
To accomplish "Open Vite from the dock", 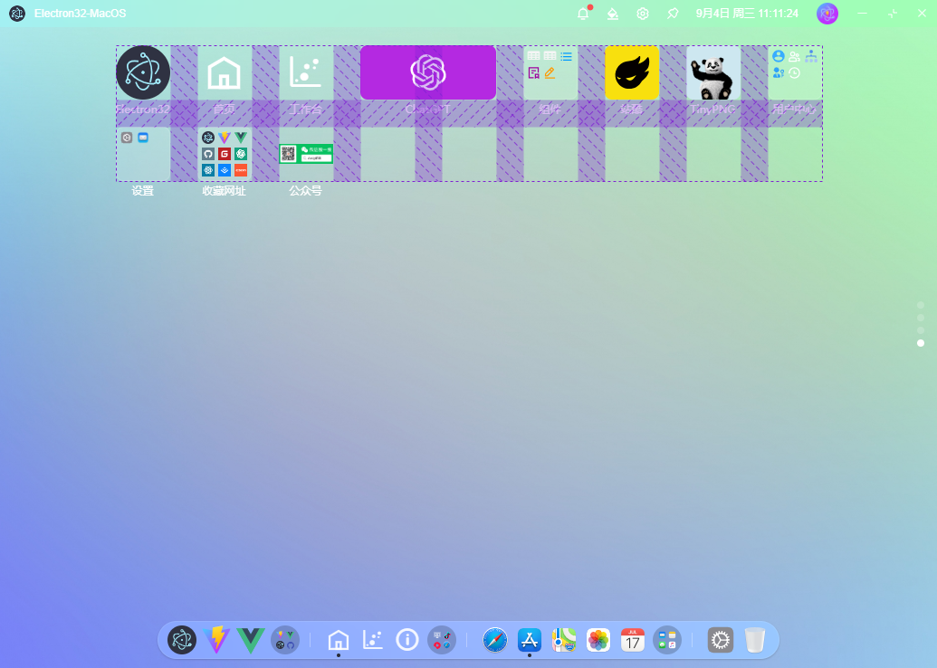I will (x=217, y=640).
